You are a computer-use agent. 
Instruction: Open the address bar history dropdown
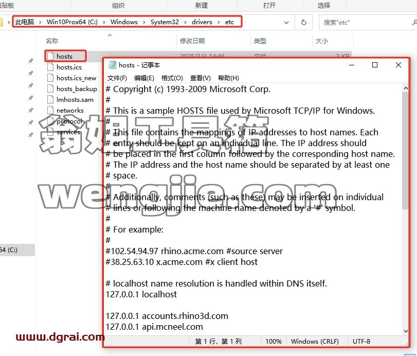click(x=286, y=23)
